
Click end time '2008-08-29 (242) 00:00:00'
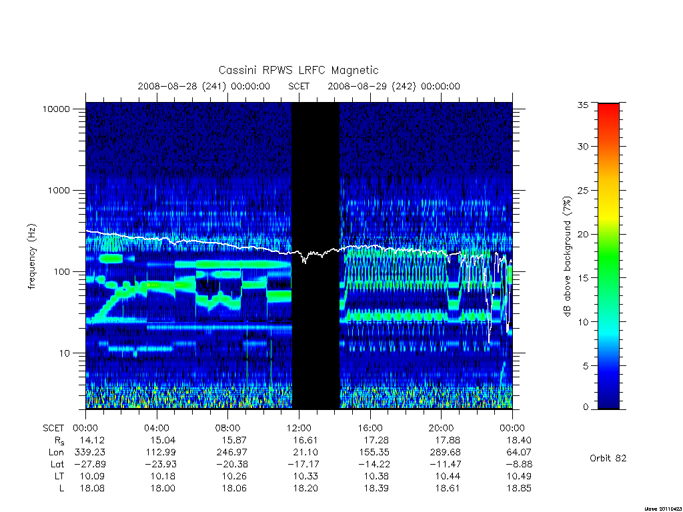[x=394, y=86]
